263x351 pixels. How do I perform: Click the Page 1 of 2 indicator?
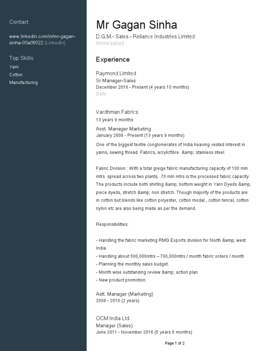tap(175, 343)
